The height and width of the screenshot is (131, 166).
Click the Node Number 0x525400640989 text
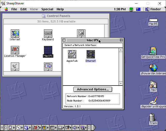89,101
